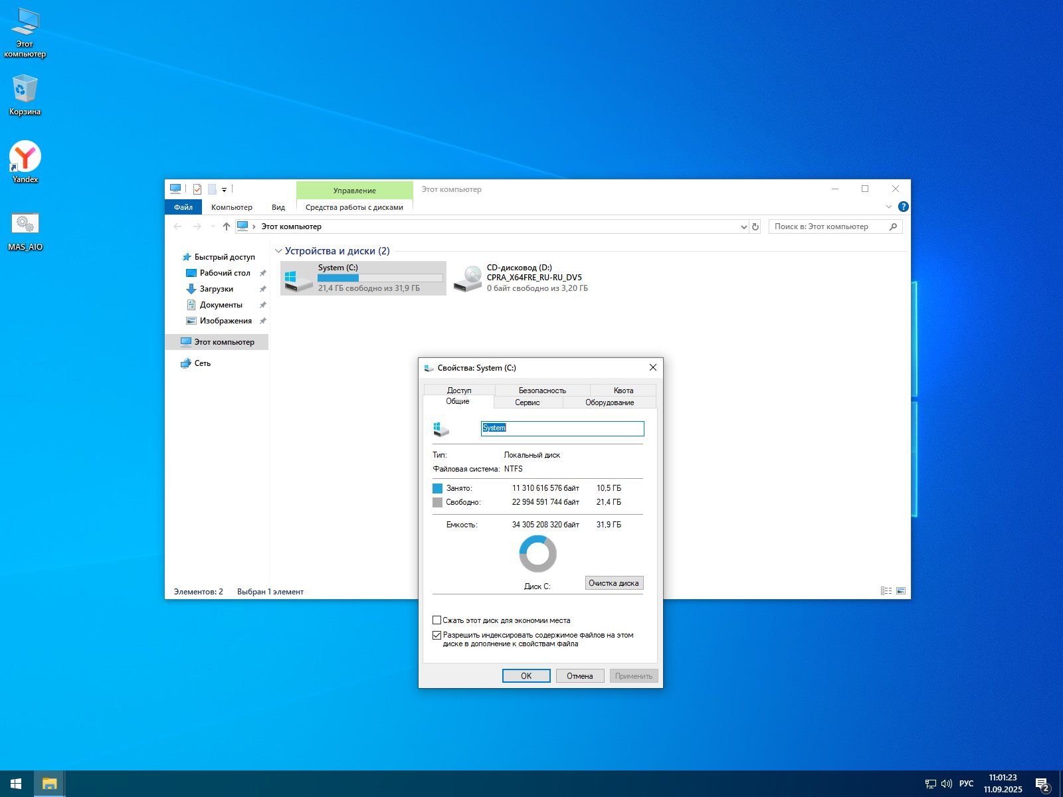Image resolution: width=1063 pixels, height=797 pixels.
Task: Click the CD-дисковод (D:) drive icon
Action: tap(468, 278)
